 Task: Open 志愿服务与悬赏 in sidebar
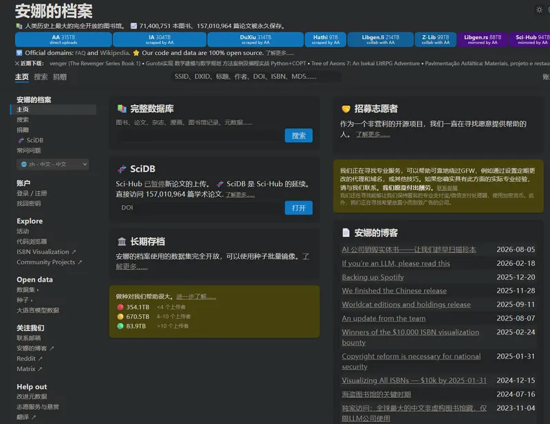[38, 407]
